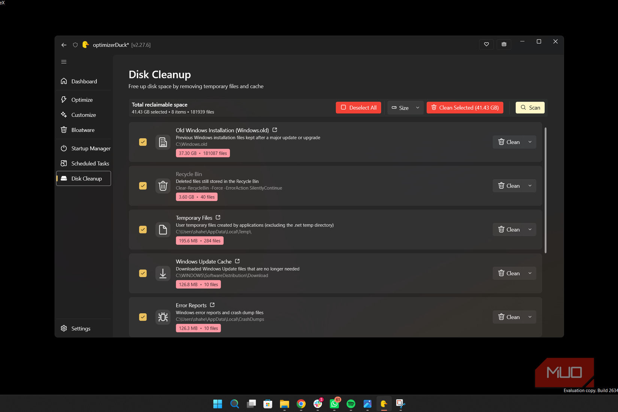Click the Scan button
The image size is (618, 412).
[x=530, y=107]
